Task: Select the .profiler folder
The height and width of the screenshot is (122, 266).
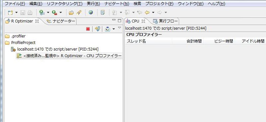Action: click(15, 36)
